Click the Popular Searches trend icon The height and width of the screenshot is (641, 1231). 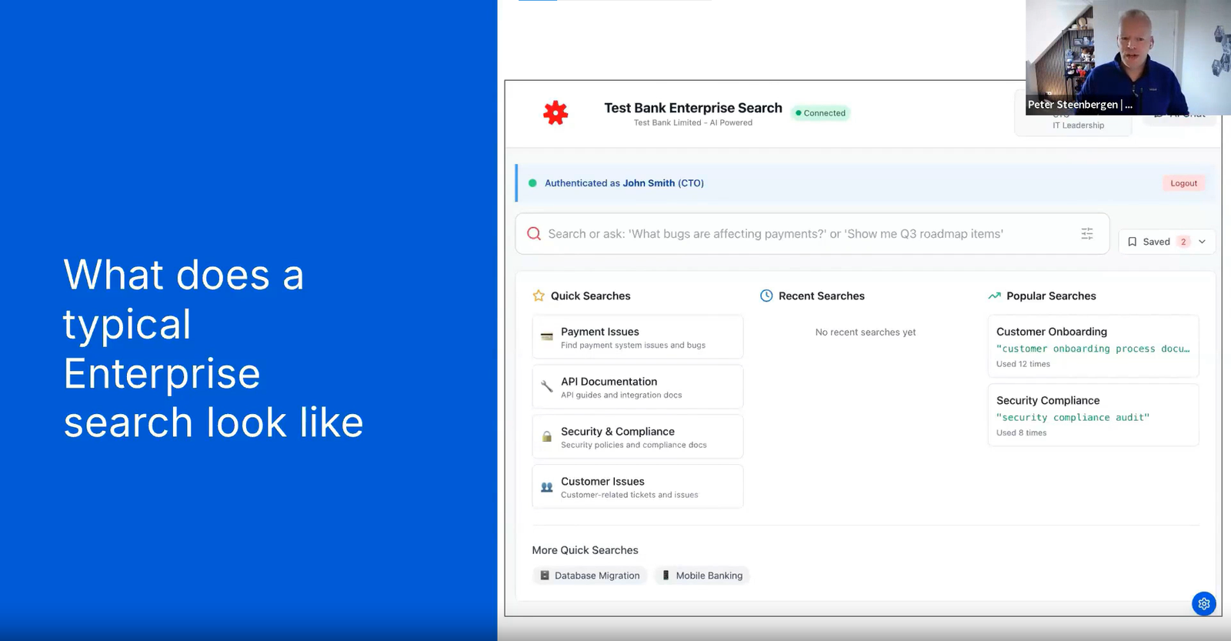tap(994, 296)
